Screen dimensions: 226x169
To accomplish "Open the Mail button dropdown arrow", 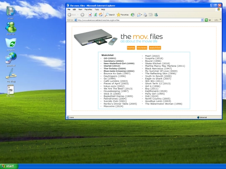I will coord(142,15).
